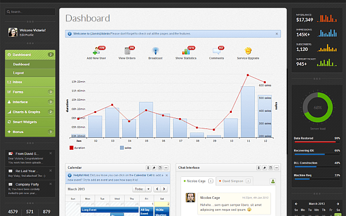Click the refresh icon beside Smart Widgets
The width and height of the screenshot is (346, 216).
click(x=9, y=122)
